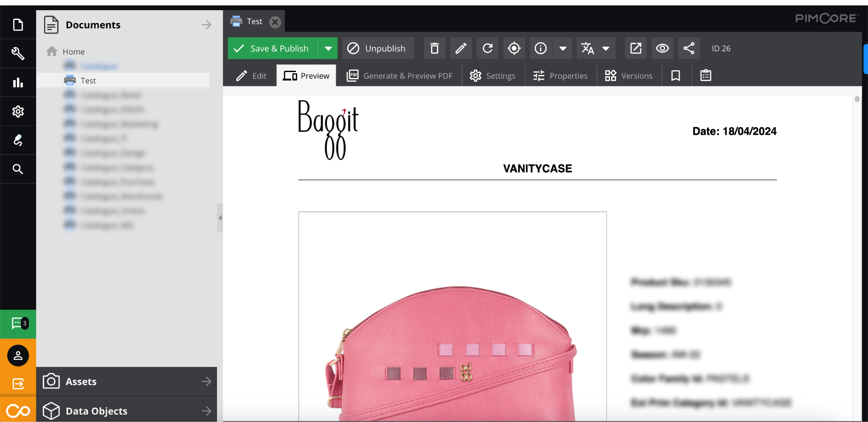
Task: Click the ID 26 label
Action: [x=721, y=48]
